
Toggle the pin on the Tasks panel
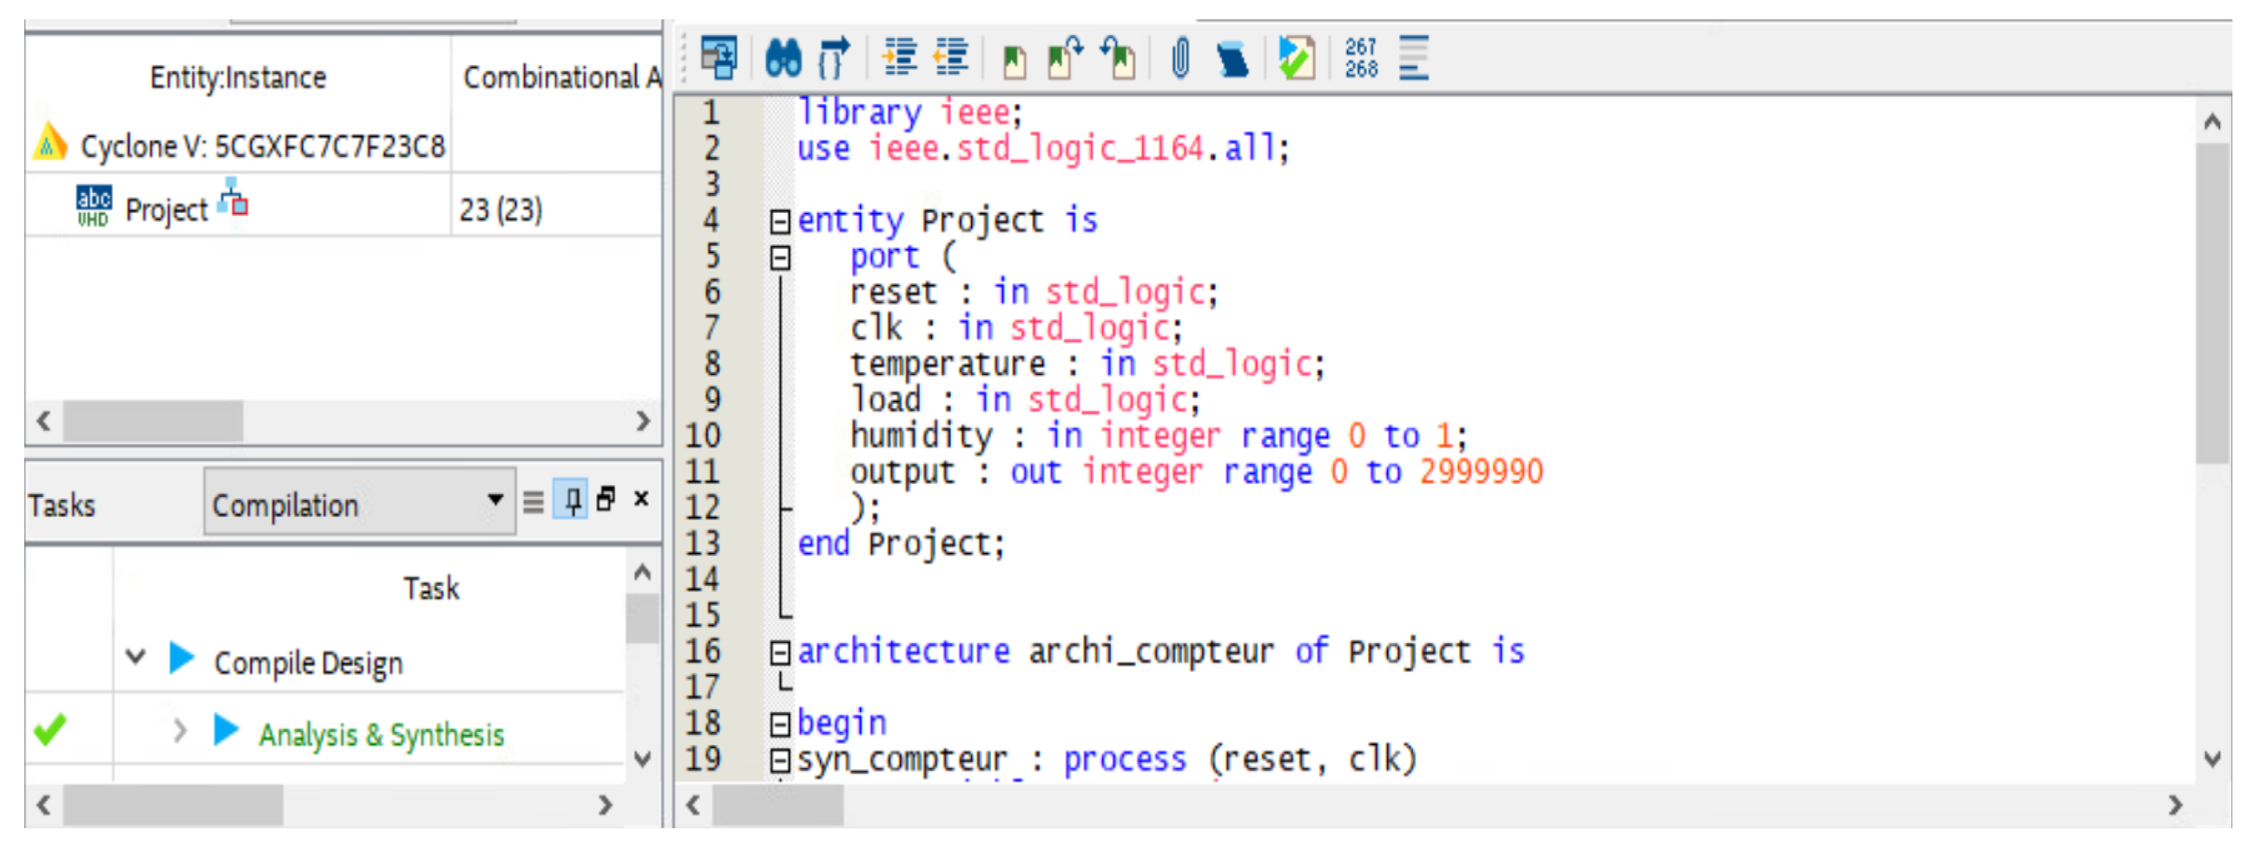572,500
